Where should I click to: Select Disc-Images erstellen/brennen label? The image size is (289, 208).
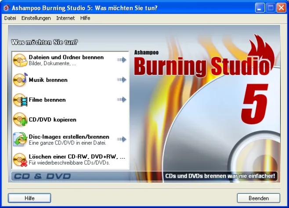point(69,137)
